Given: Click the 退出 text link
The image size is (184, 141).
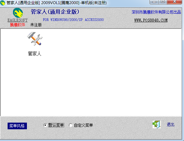Looking at the screenshot, I should pyautogui.click(x=170, y=125).
